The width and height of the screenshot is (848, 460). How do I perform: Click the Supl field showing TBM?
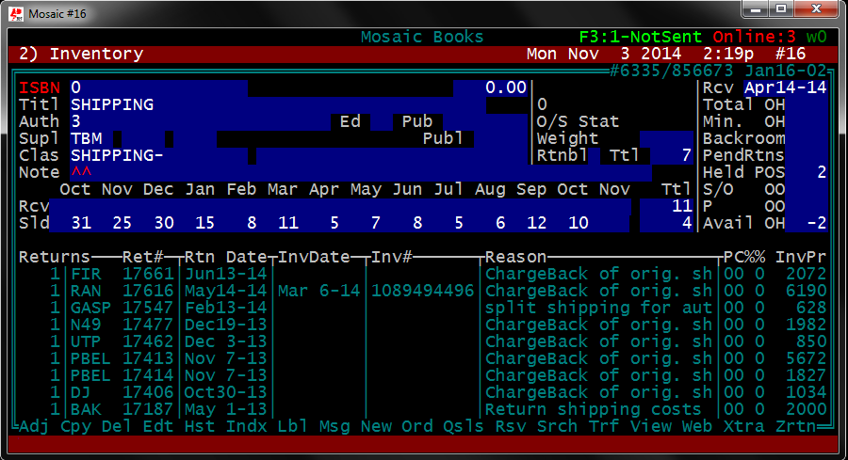point(86,138)
